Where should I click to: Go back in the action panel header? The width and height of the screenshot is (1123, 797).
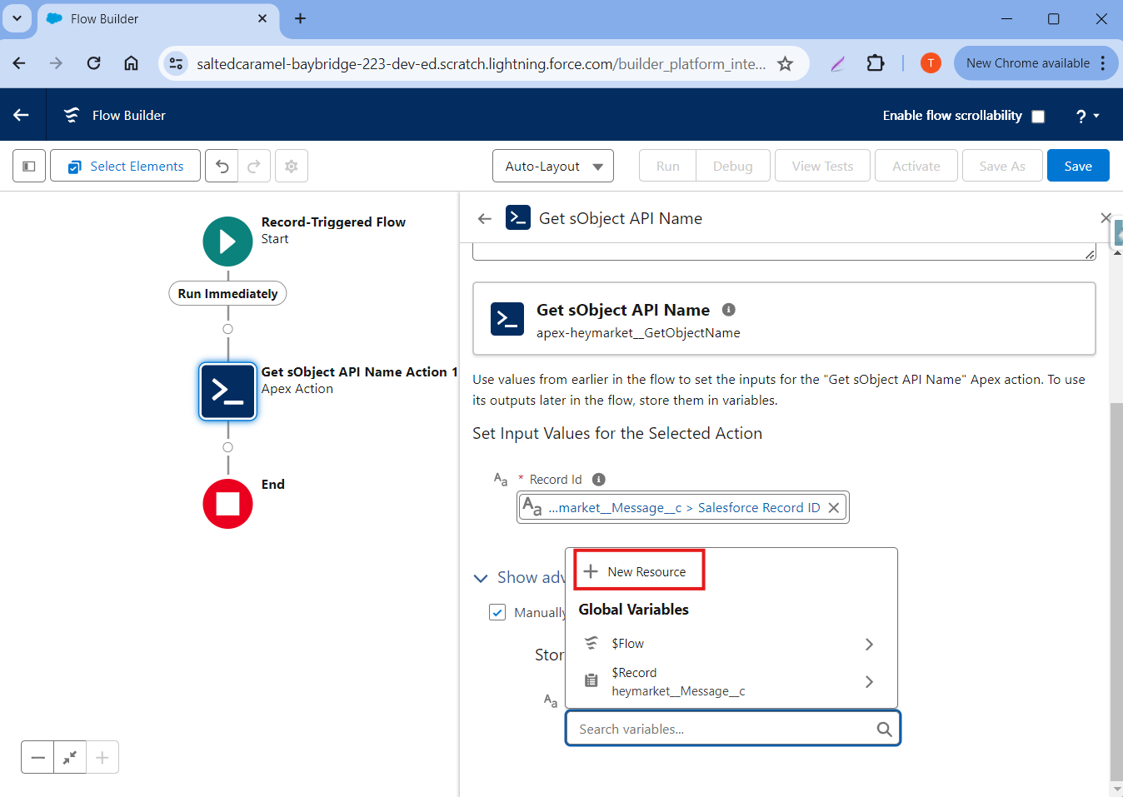[485, 218]
